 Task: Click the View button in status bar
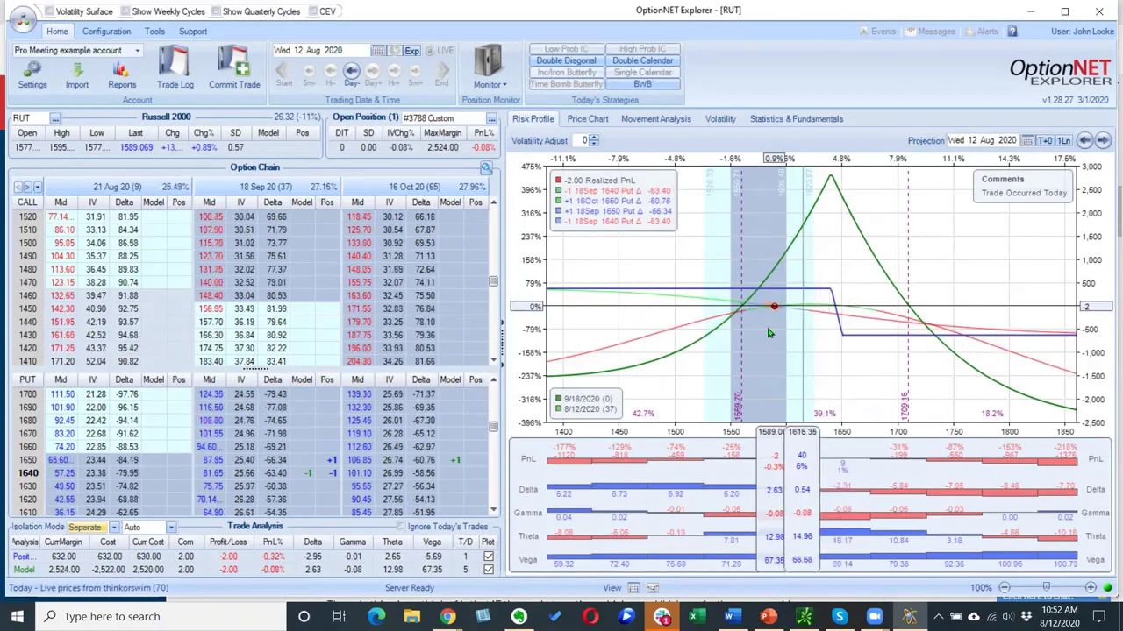pyautogui.click(x=612, y=587)
